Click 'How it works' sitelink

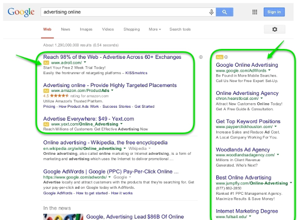pos(122,193)
